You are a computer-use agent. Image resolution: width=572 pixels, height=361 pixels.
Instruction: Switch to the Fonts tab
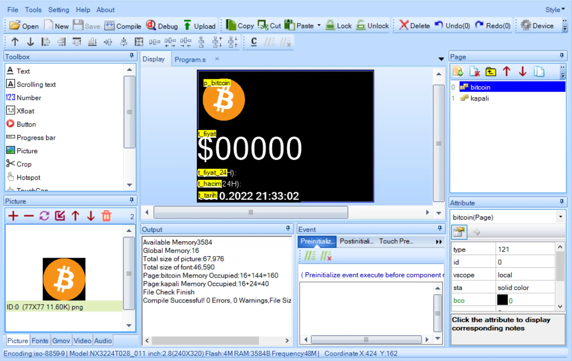(40, 341)
